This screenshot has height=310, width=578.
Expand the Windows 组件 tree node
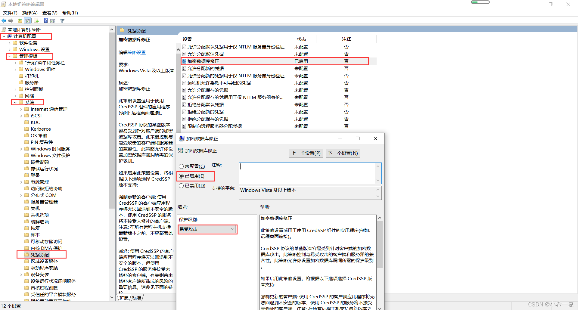coord(15,70)
